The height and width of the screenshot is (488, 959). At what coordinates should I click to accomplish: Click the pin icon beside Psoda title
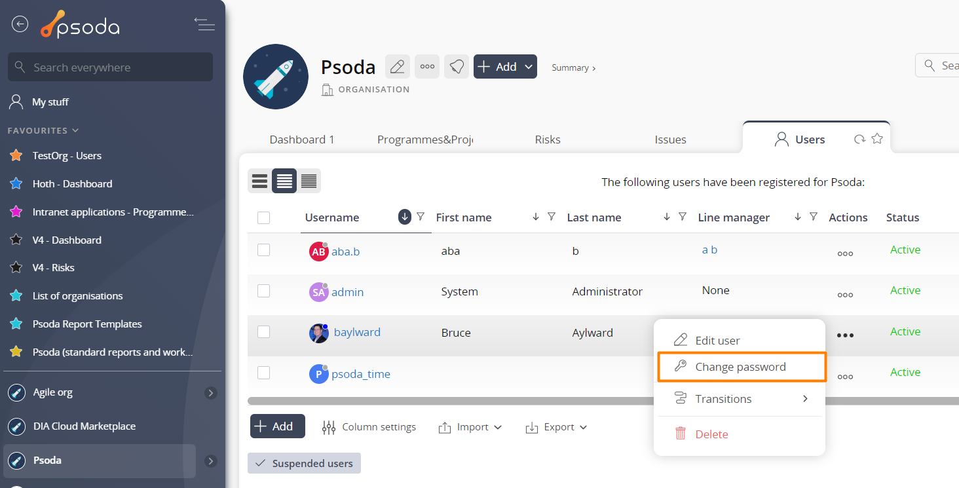457,67
